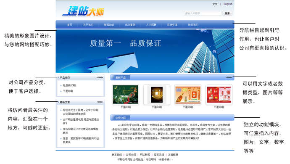
Task: Switch language to 中文
Action: [x=215, y=4]
